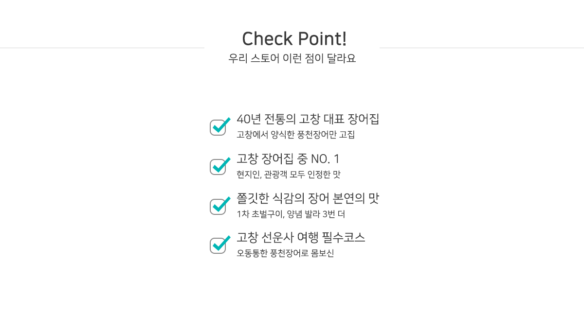The width and height of the screenshot is (584, 316).
Task: Click heading 40년 전통의 고창 대표 장어집
Action: [x=308, y=119]
